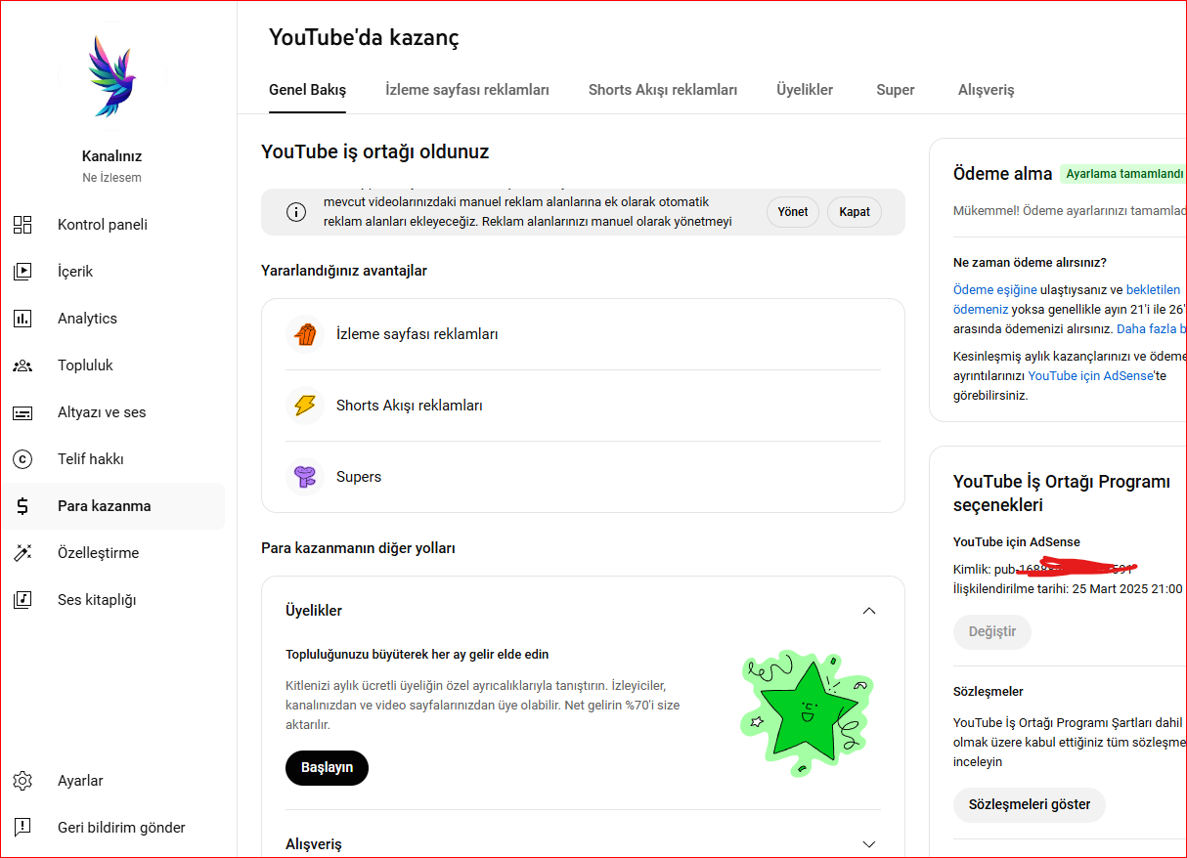Switch to the Alışveriş tab

[986, 90]
